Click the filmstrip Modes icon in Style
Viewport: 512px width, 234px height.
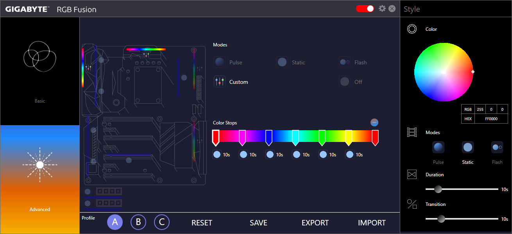point(412,132)
